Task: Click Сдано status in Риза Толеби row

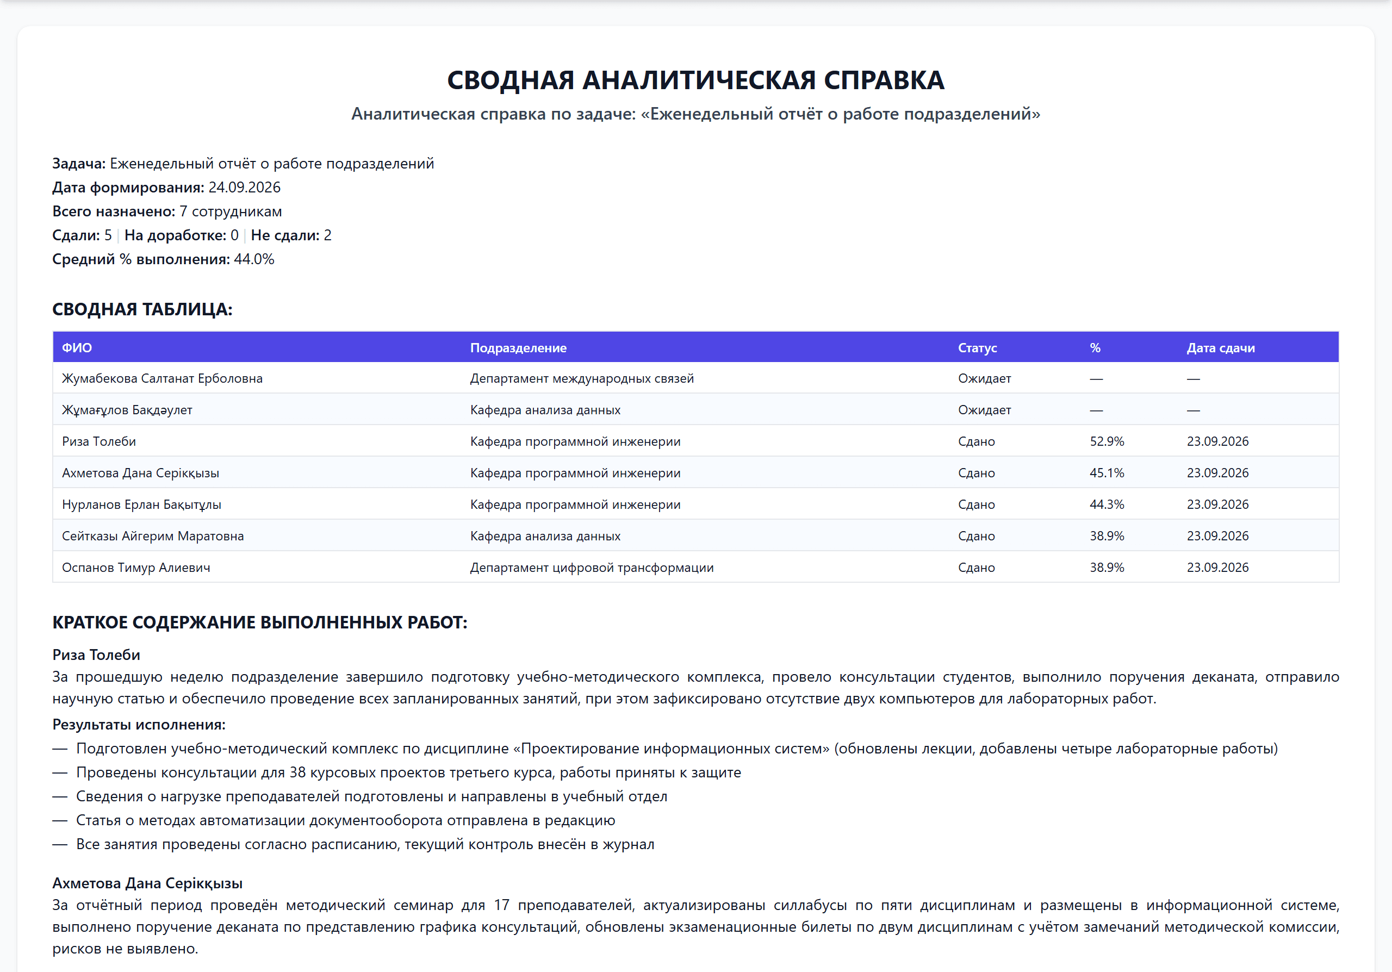Action: (x=976, y=441)
